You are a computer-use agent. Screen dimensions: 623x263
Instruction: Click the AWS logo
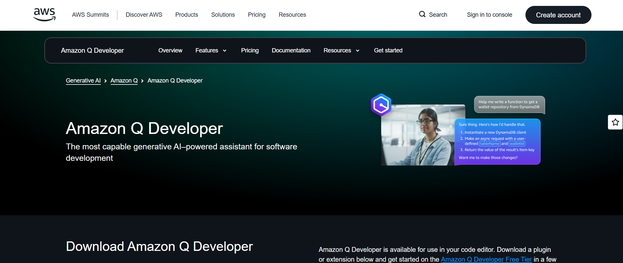coord(44,15)
